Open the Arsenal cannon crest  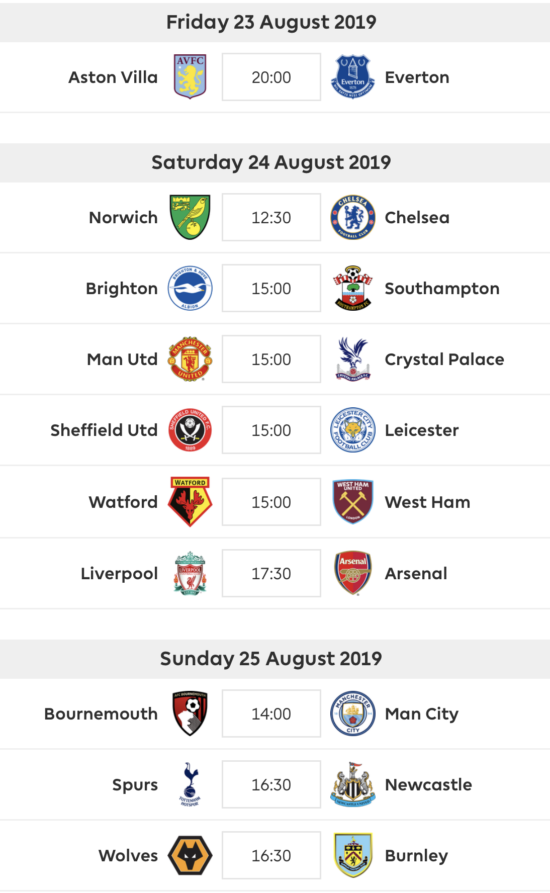353,573
